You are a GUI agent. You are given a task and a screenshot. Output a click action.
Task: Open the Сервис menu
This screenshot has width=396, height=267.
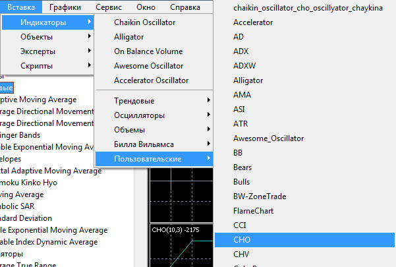point(109,7)
